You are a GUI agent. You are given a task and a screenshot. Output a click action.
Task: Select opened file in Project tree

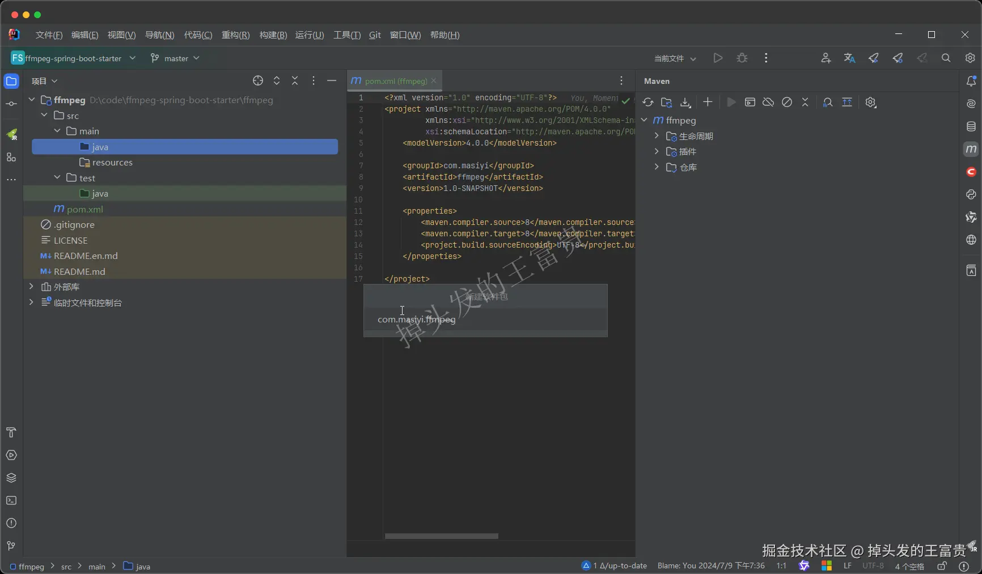(258, 80)
